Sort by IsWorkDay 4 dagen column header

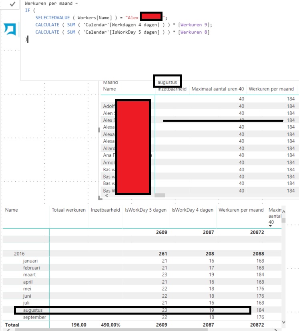click(193, 210)
